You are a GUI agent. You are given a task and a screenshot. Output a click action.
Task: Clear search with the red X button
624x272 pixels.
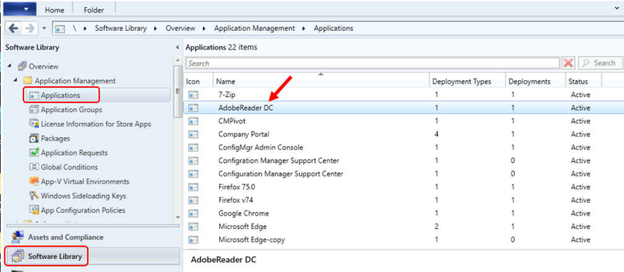pyautogui.click(x=569, y=63)
